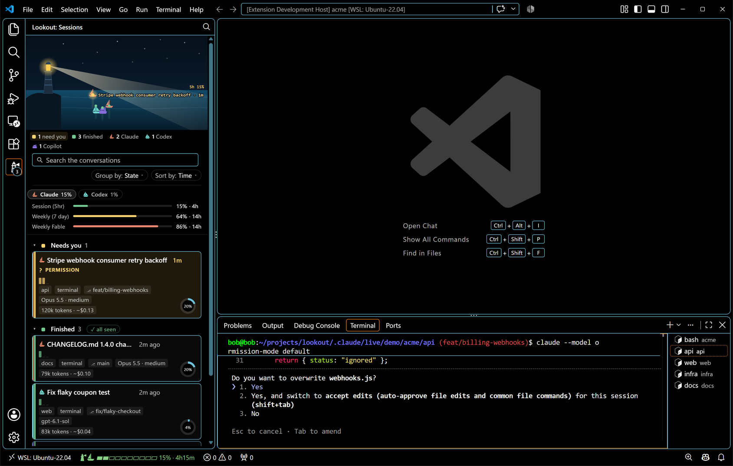Toggle the 3 finished filter
Image resolution: width=733 pixels, height=466 pixels.
87,137
